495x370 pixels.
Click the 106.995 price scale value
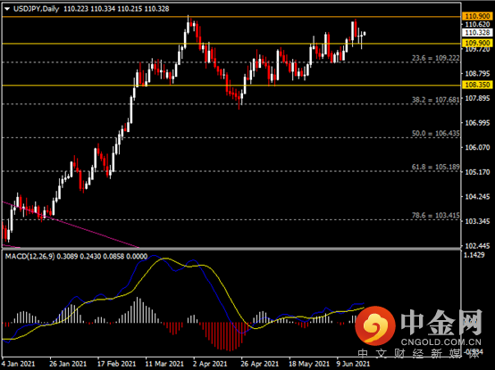477,123
